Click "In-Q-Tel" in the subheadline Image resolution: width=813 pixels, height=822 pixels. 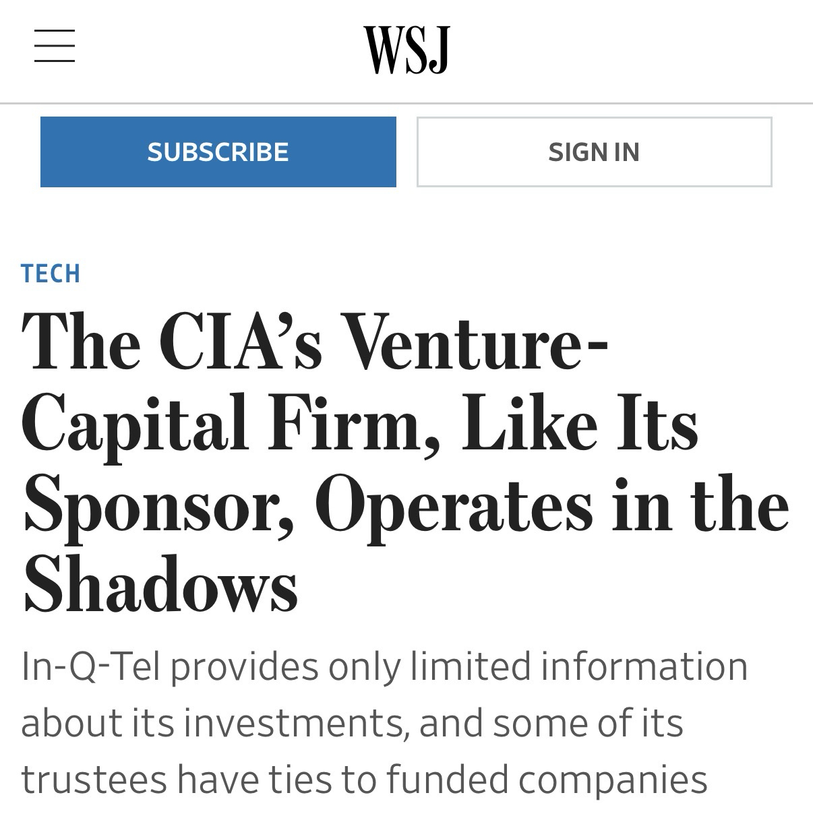[90, 666]
